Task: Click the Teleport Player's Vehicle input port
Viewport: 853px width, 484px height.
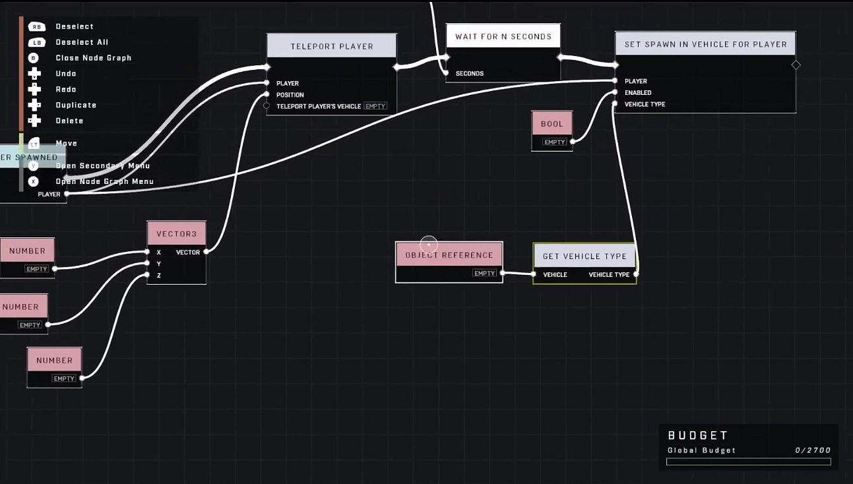Action: click(267, 106)
